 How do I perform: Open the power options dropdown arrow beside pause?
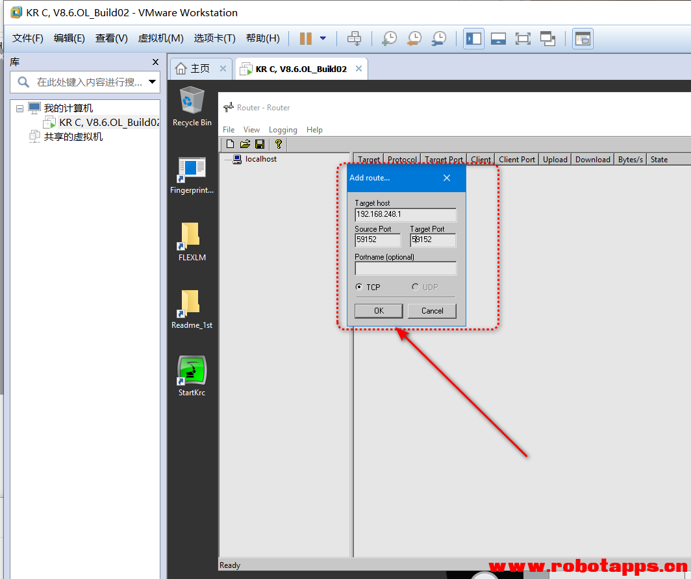tap(323, 39)
